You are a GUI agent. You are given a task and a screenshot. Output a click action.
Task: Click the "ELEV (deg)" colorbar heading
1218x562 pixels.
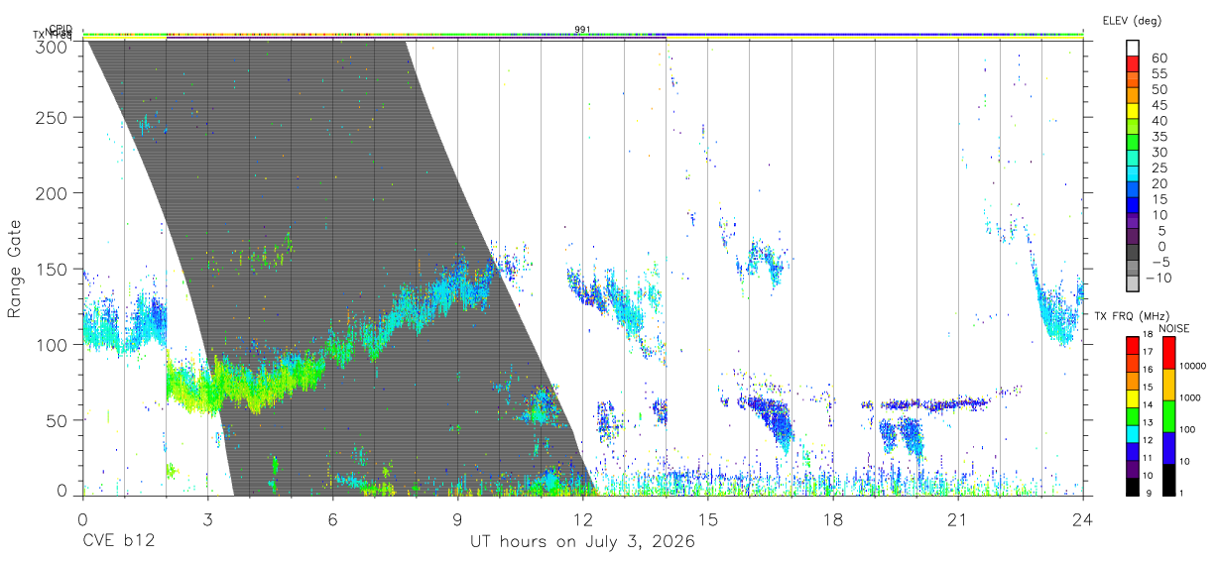tap(1132, 20)
